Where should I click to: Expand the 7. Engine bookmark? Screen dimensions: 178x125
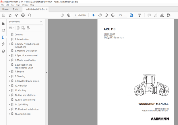click(9, 72)
